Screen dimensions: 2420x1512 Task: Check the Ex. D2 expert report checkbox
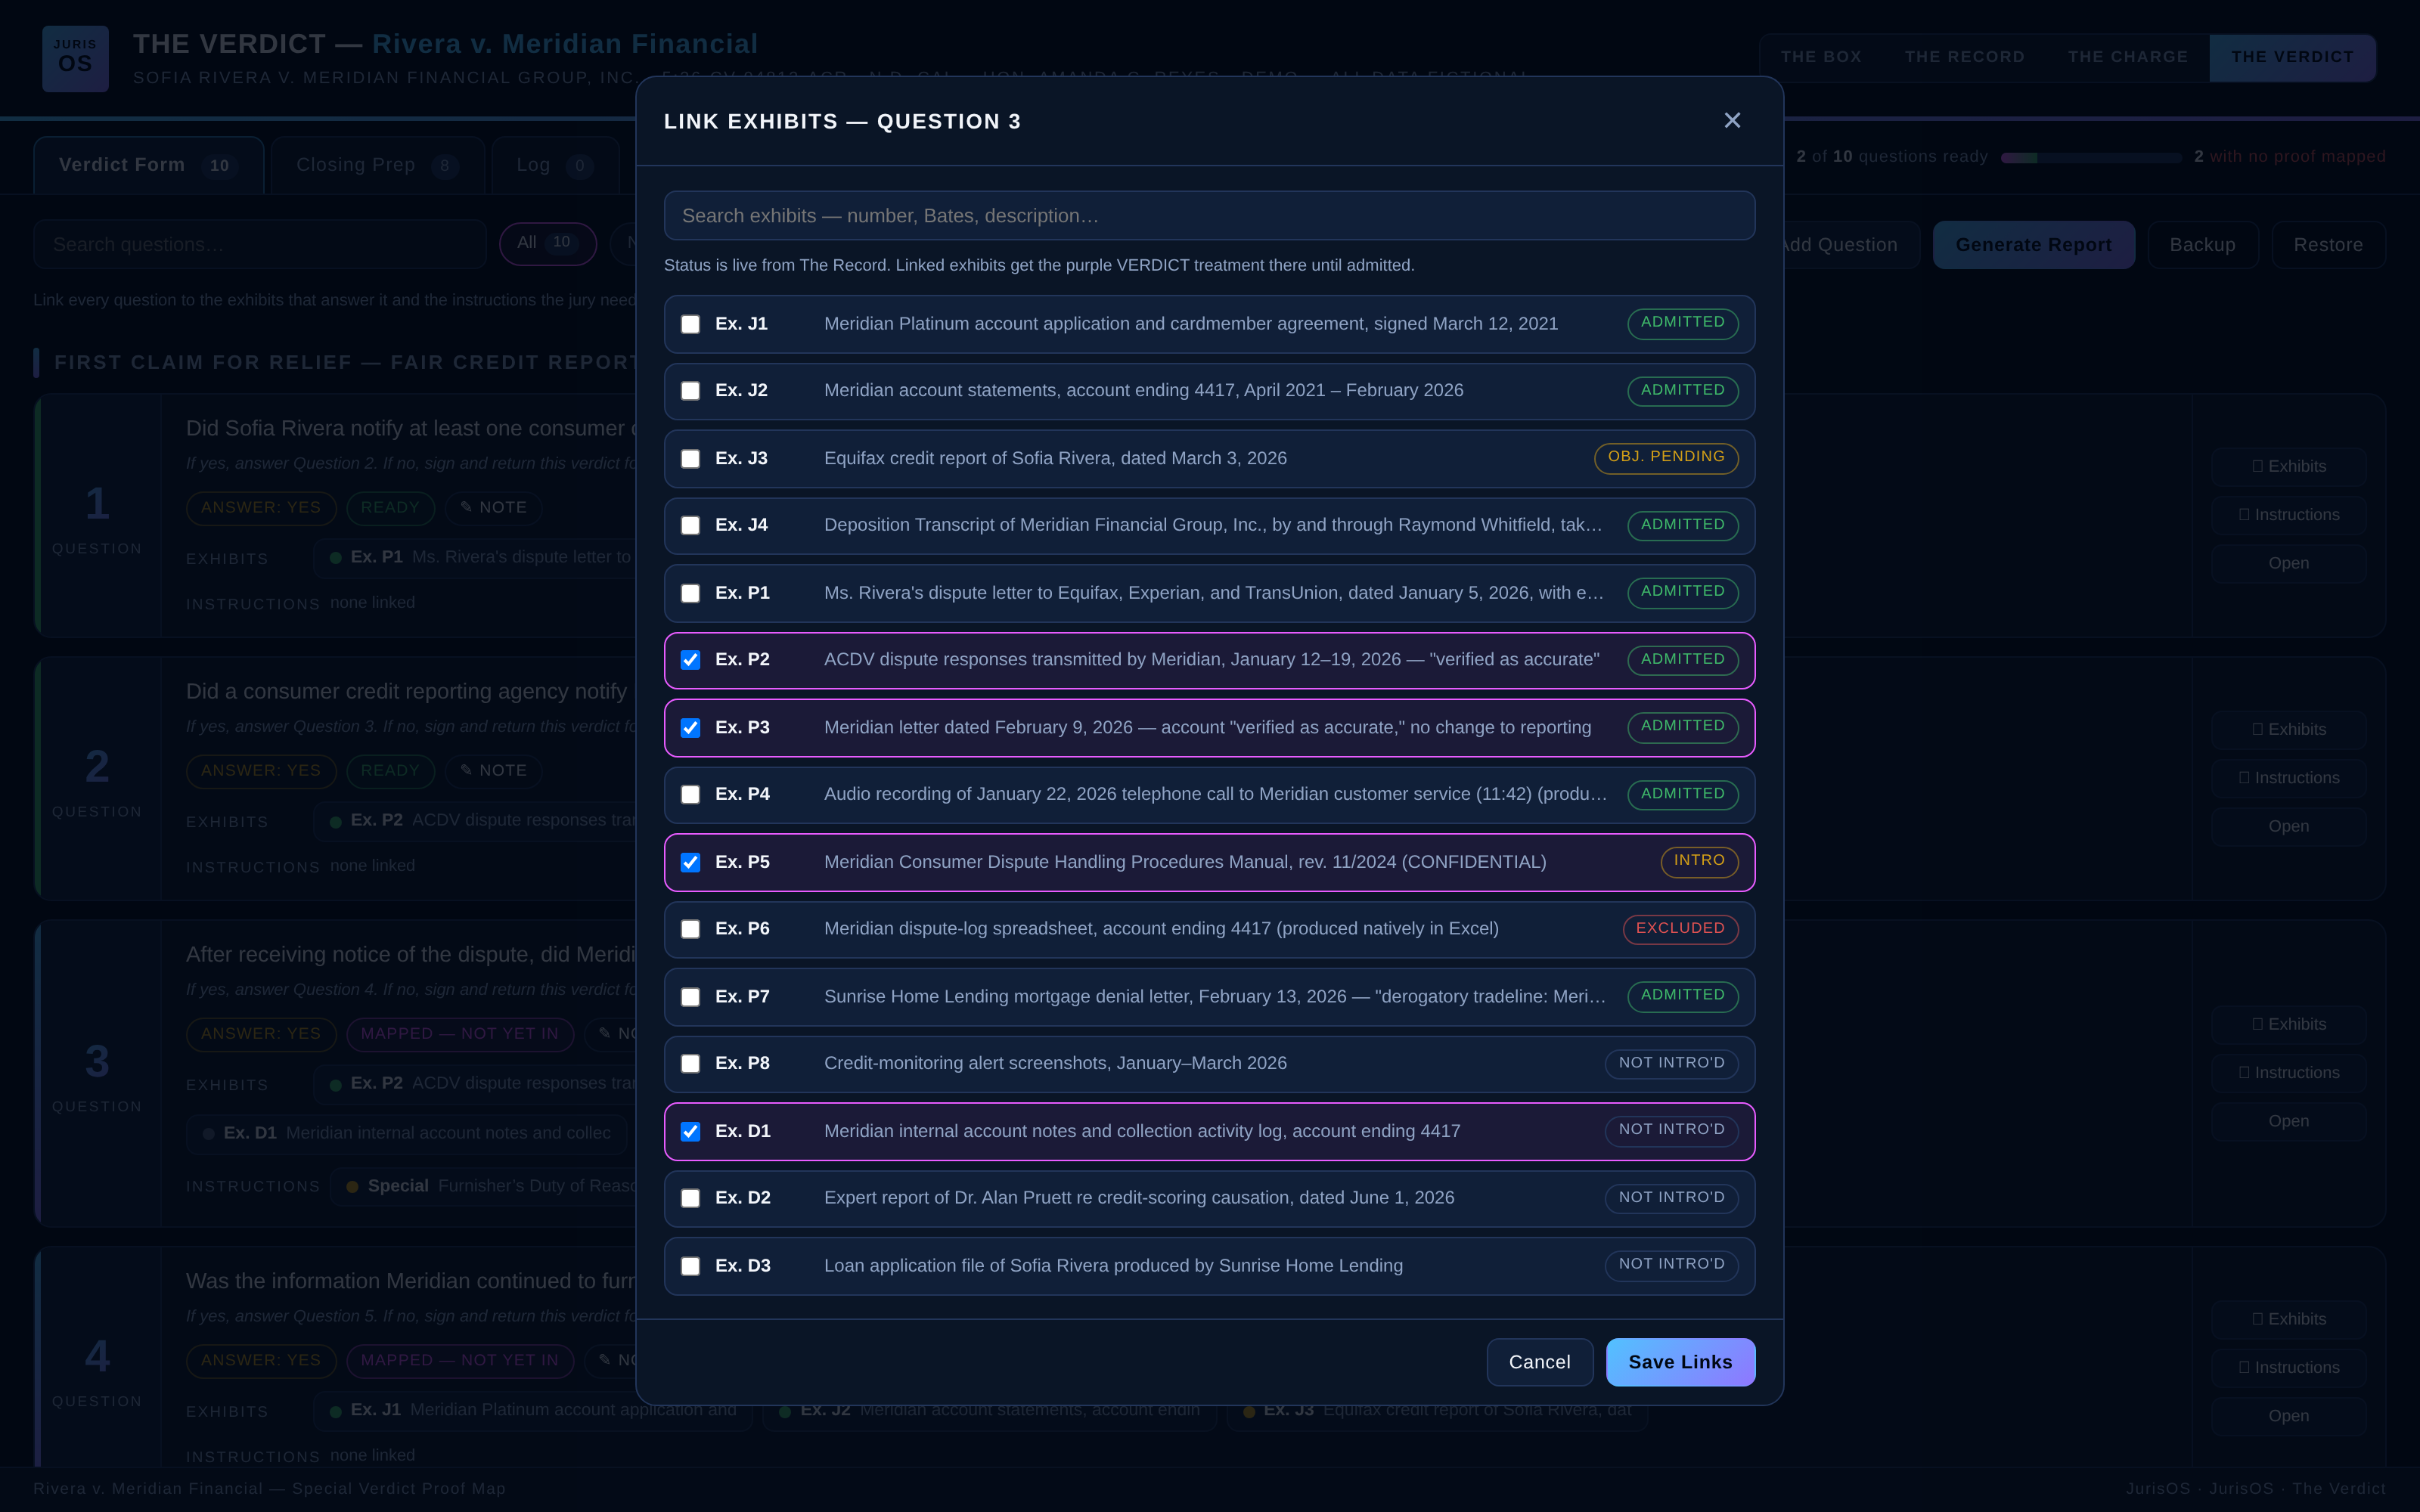[690, 1199]
